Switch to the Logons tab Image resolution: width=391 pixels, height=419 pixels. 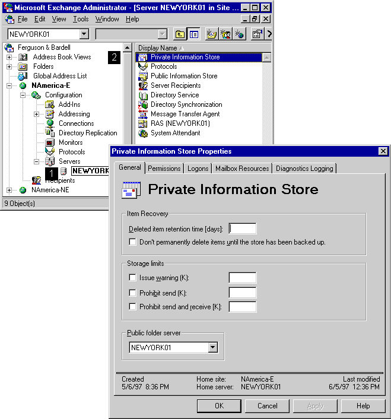[x=198, y=169]
